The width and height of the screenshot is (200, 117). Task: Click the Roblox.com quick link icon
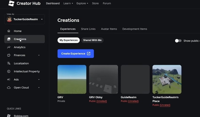9,115
